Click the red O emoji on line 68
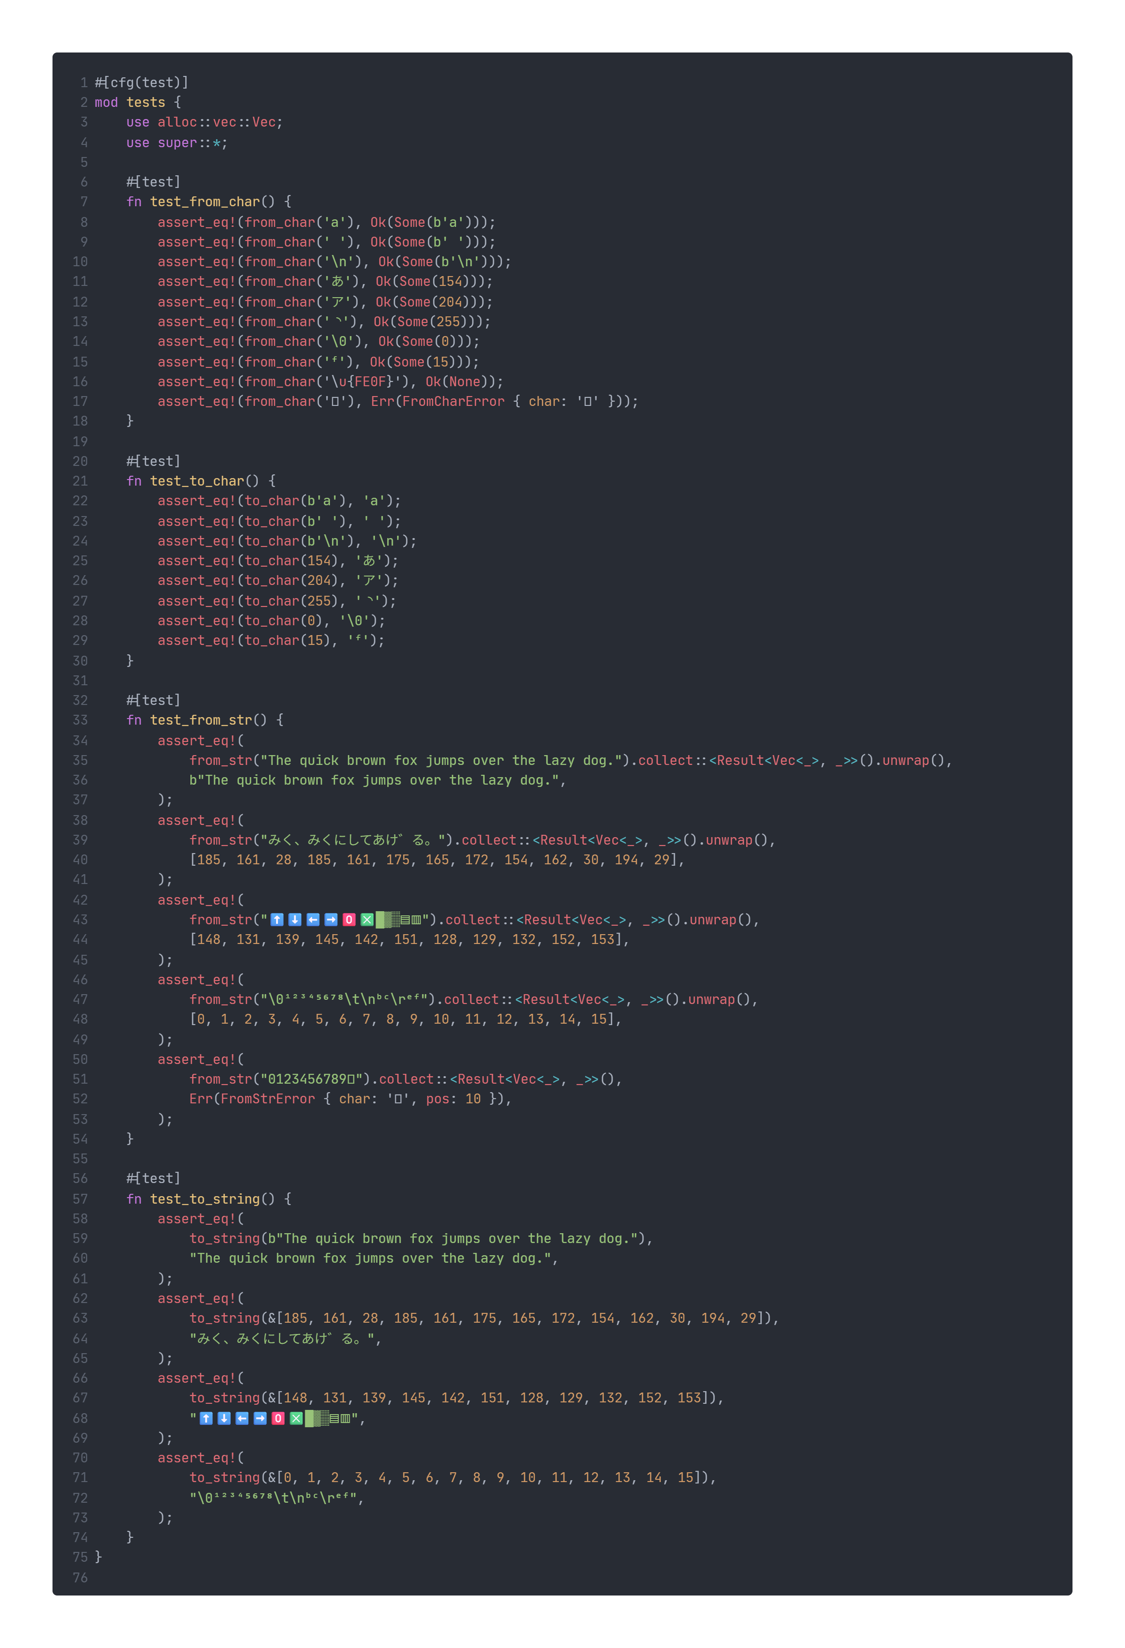1125x1648 pixels. pos(278,1418)
